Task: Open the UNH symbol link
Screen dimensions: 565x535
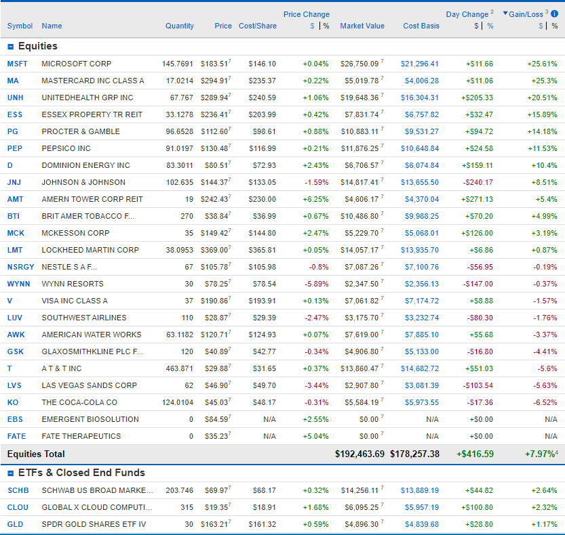Action: 16,98
